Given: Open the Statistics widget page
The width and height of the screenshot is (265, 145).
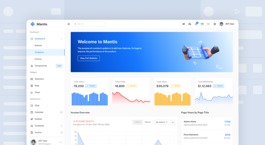Looking at the screenshot, I should click(46, 79).
